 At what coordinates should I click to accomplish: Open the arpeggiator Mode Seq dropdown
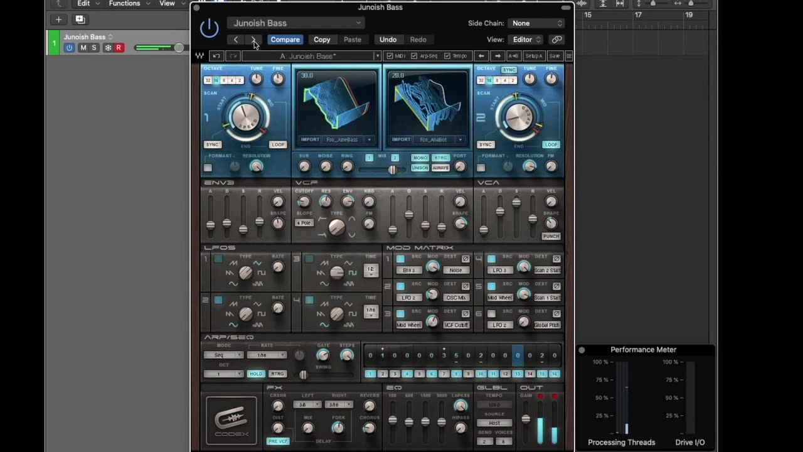[223, 355]
